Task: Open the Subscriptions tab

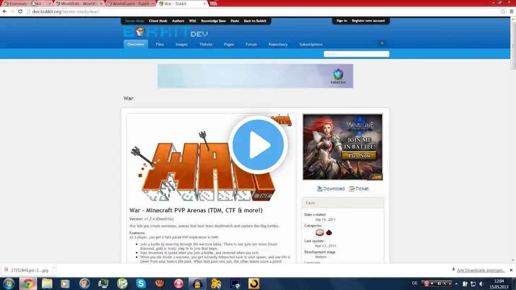Action: pos(311,44)
